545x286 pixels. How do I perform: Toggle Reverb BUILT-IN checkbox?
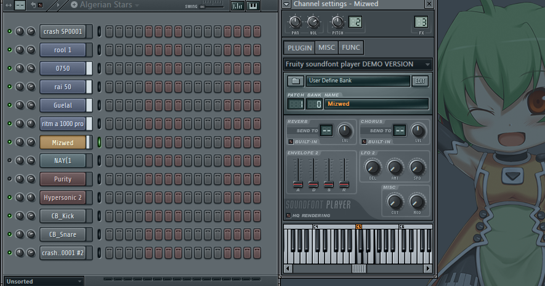(291, 141)
